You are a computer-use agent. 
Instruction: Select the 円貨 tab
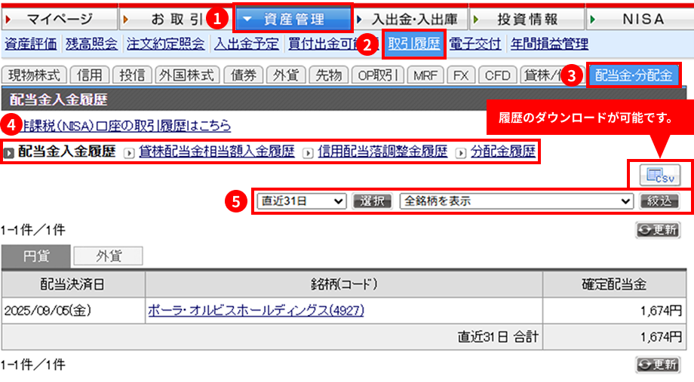click(36, 256)
